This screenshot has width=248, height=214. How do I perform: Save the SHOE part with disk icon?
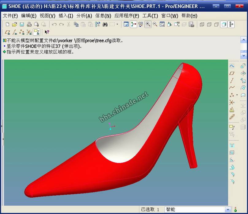click(x=22, y=24)
